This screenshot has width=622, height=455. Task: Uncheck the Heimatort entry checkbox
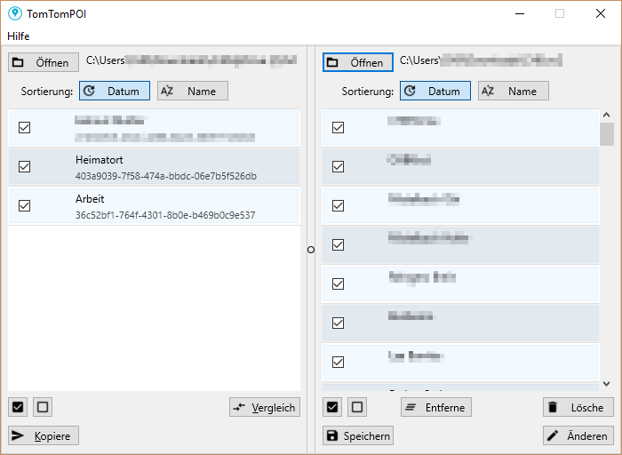pyautogui.click(x=25, y=166)
